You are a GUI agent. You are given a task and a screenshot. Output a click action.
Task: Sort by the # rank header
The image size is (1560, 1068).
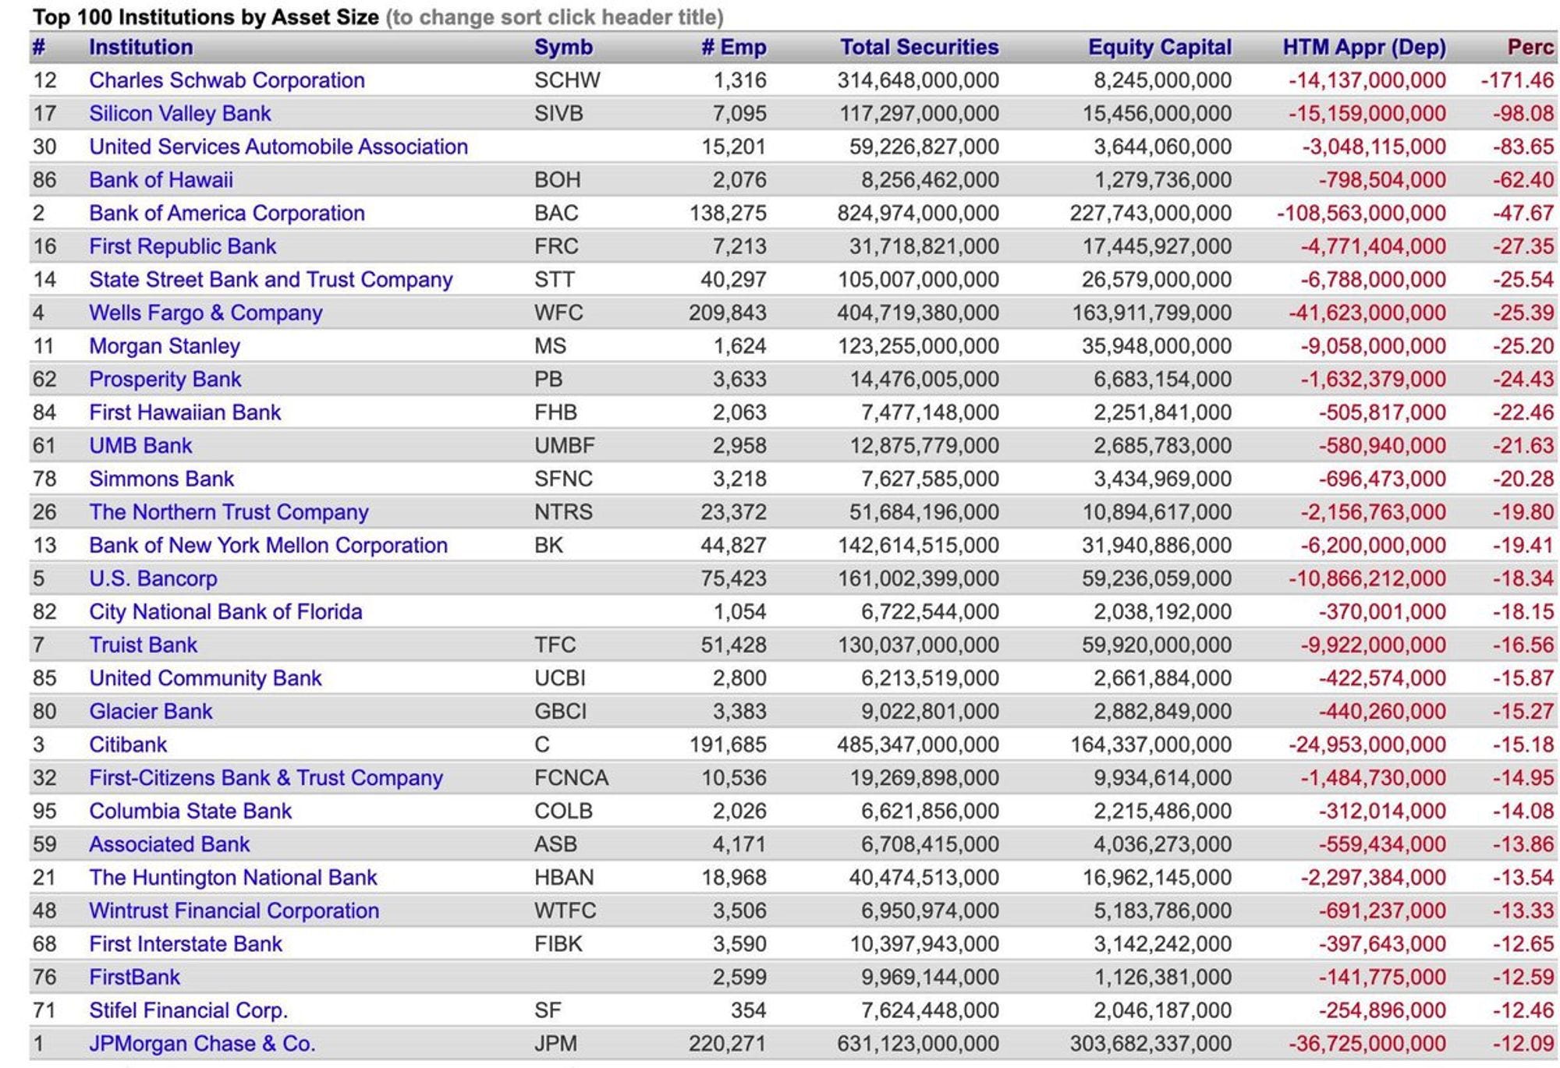click(x=39, y=47)
